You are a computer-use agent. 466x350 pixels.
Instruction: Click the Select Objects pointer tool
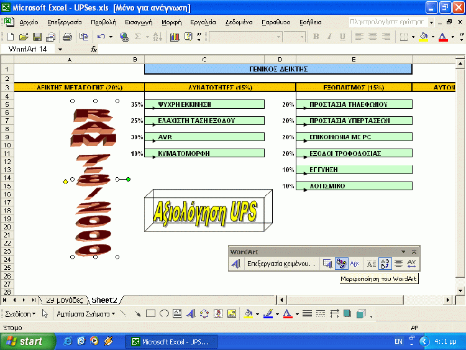pos(45,314)
